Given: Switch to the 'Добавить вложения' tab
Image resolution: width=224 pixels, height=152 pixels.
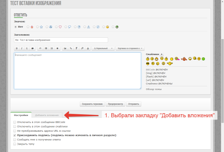Looking at the screenshot, I should pos(47,115).
